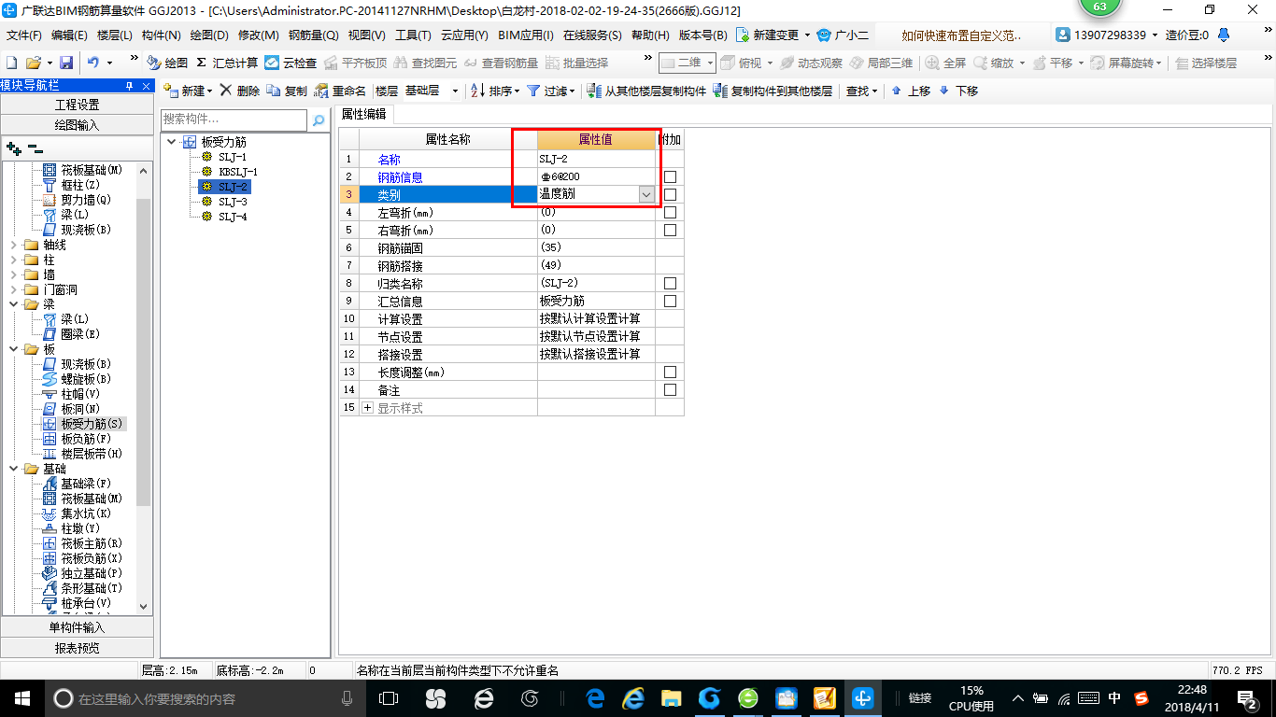Image resolution: width=1276 pixels, height=717 pixels.
Task: Select 板负筋(F) in the navigation tree
Action: click(78, 439)
